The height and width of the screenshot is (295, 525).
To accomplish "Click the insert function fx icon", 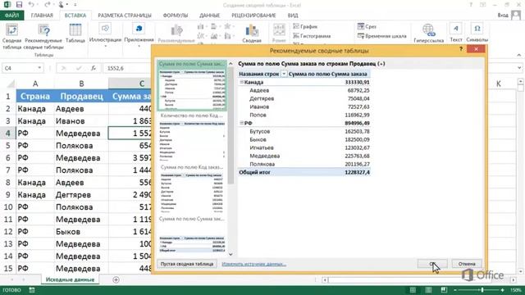I will pyautogui.click(x=94, y=68).
